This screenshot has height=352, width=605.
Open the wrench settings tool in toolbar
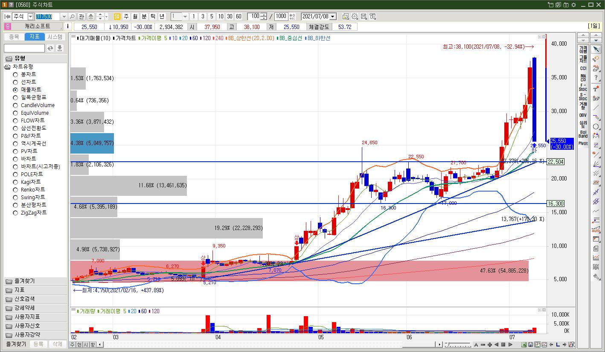coord(596,276)
